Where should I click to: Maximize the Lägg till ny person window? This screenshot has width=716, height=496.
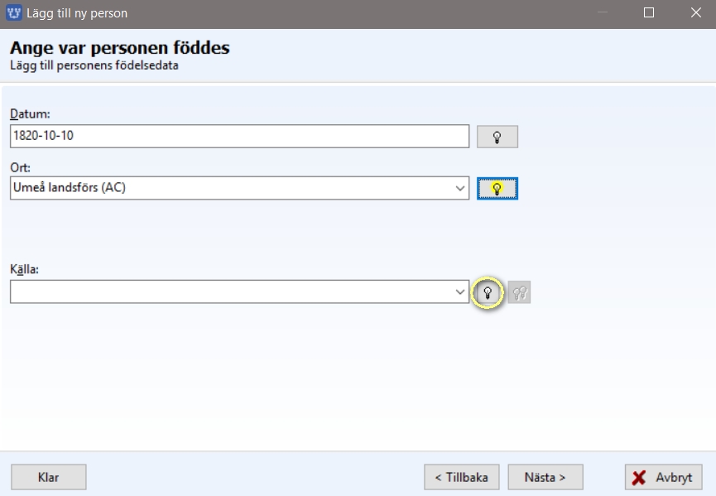click(x=649, y=12)
